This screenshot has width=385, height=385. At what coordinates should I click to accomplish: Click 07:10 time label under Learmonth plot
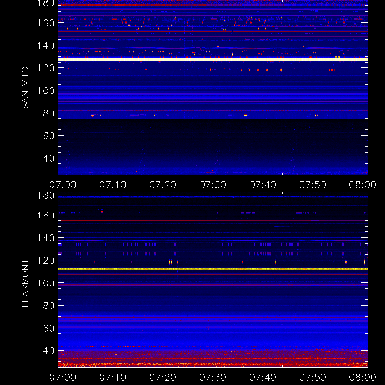pyautogui.click(x=113, y=377)
